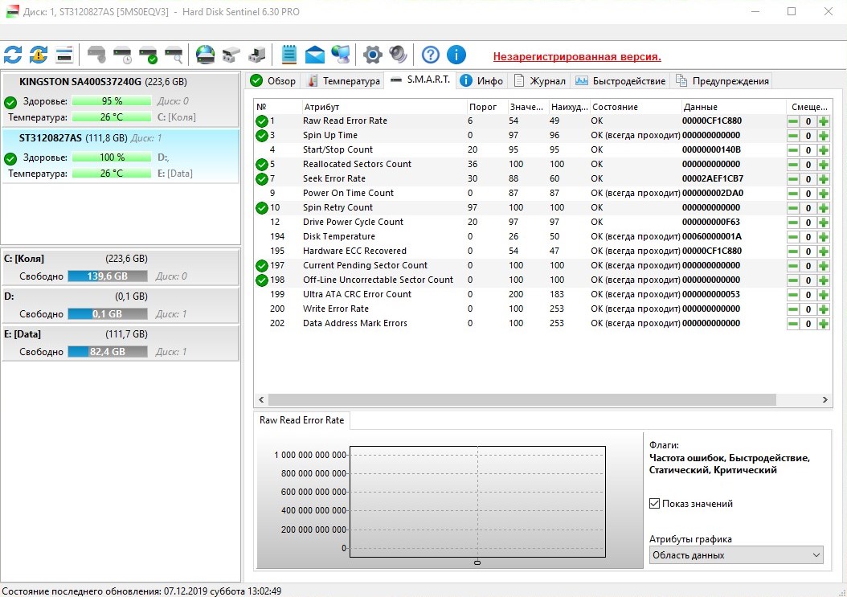The image size is (847, 597).
Task: Click the speaker sound icon in toolbar
Action: click(x=398, y=55)
